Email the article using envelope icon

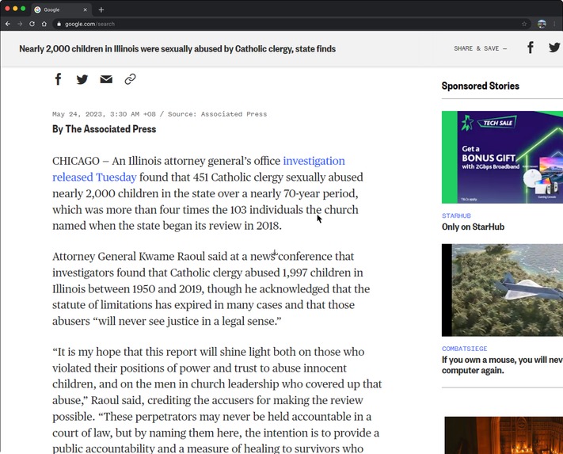tap(106, 79)
